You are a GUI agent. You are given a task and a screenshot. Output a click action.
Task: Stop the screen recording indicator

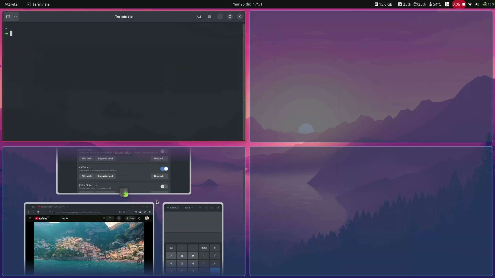coord(464,4)
